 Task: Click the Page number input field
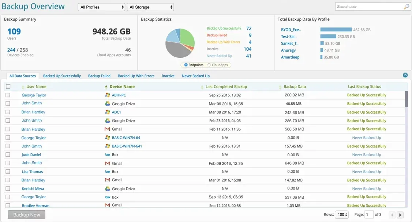pos(369,214)
